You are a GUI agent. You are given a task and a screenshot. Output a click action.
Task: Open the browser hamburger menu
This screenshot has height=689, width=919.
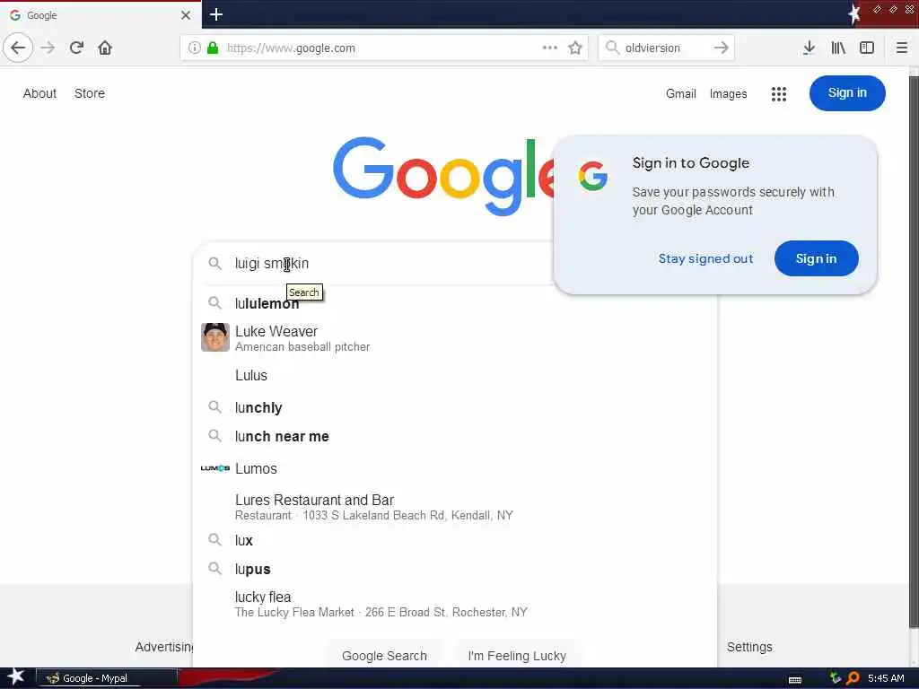[x=902, y=48]
